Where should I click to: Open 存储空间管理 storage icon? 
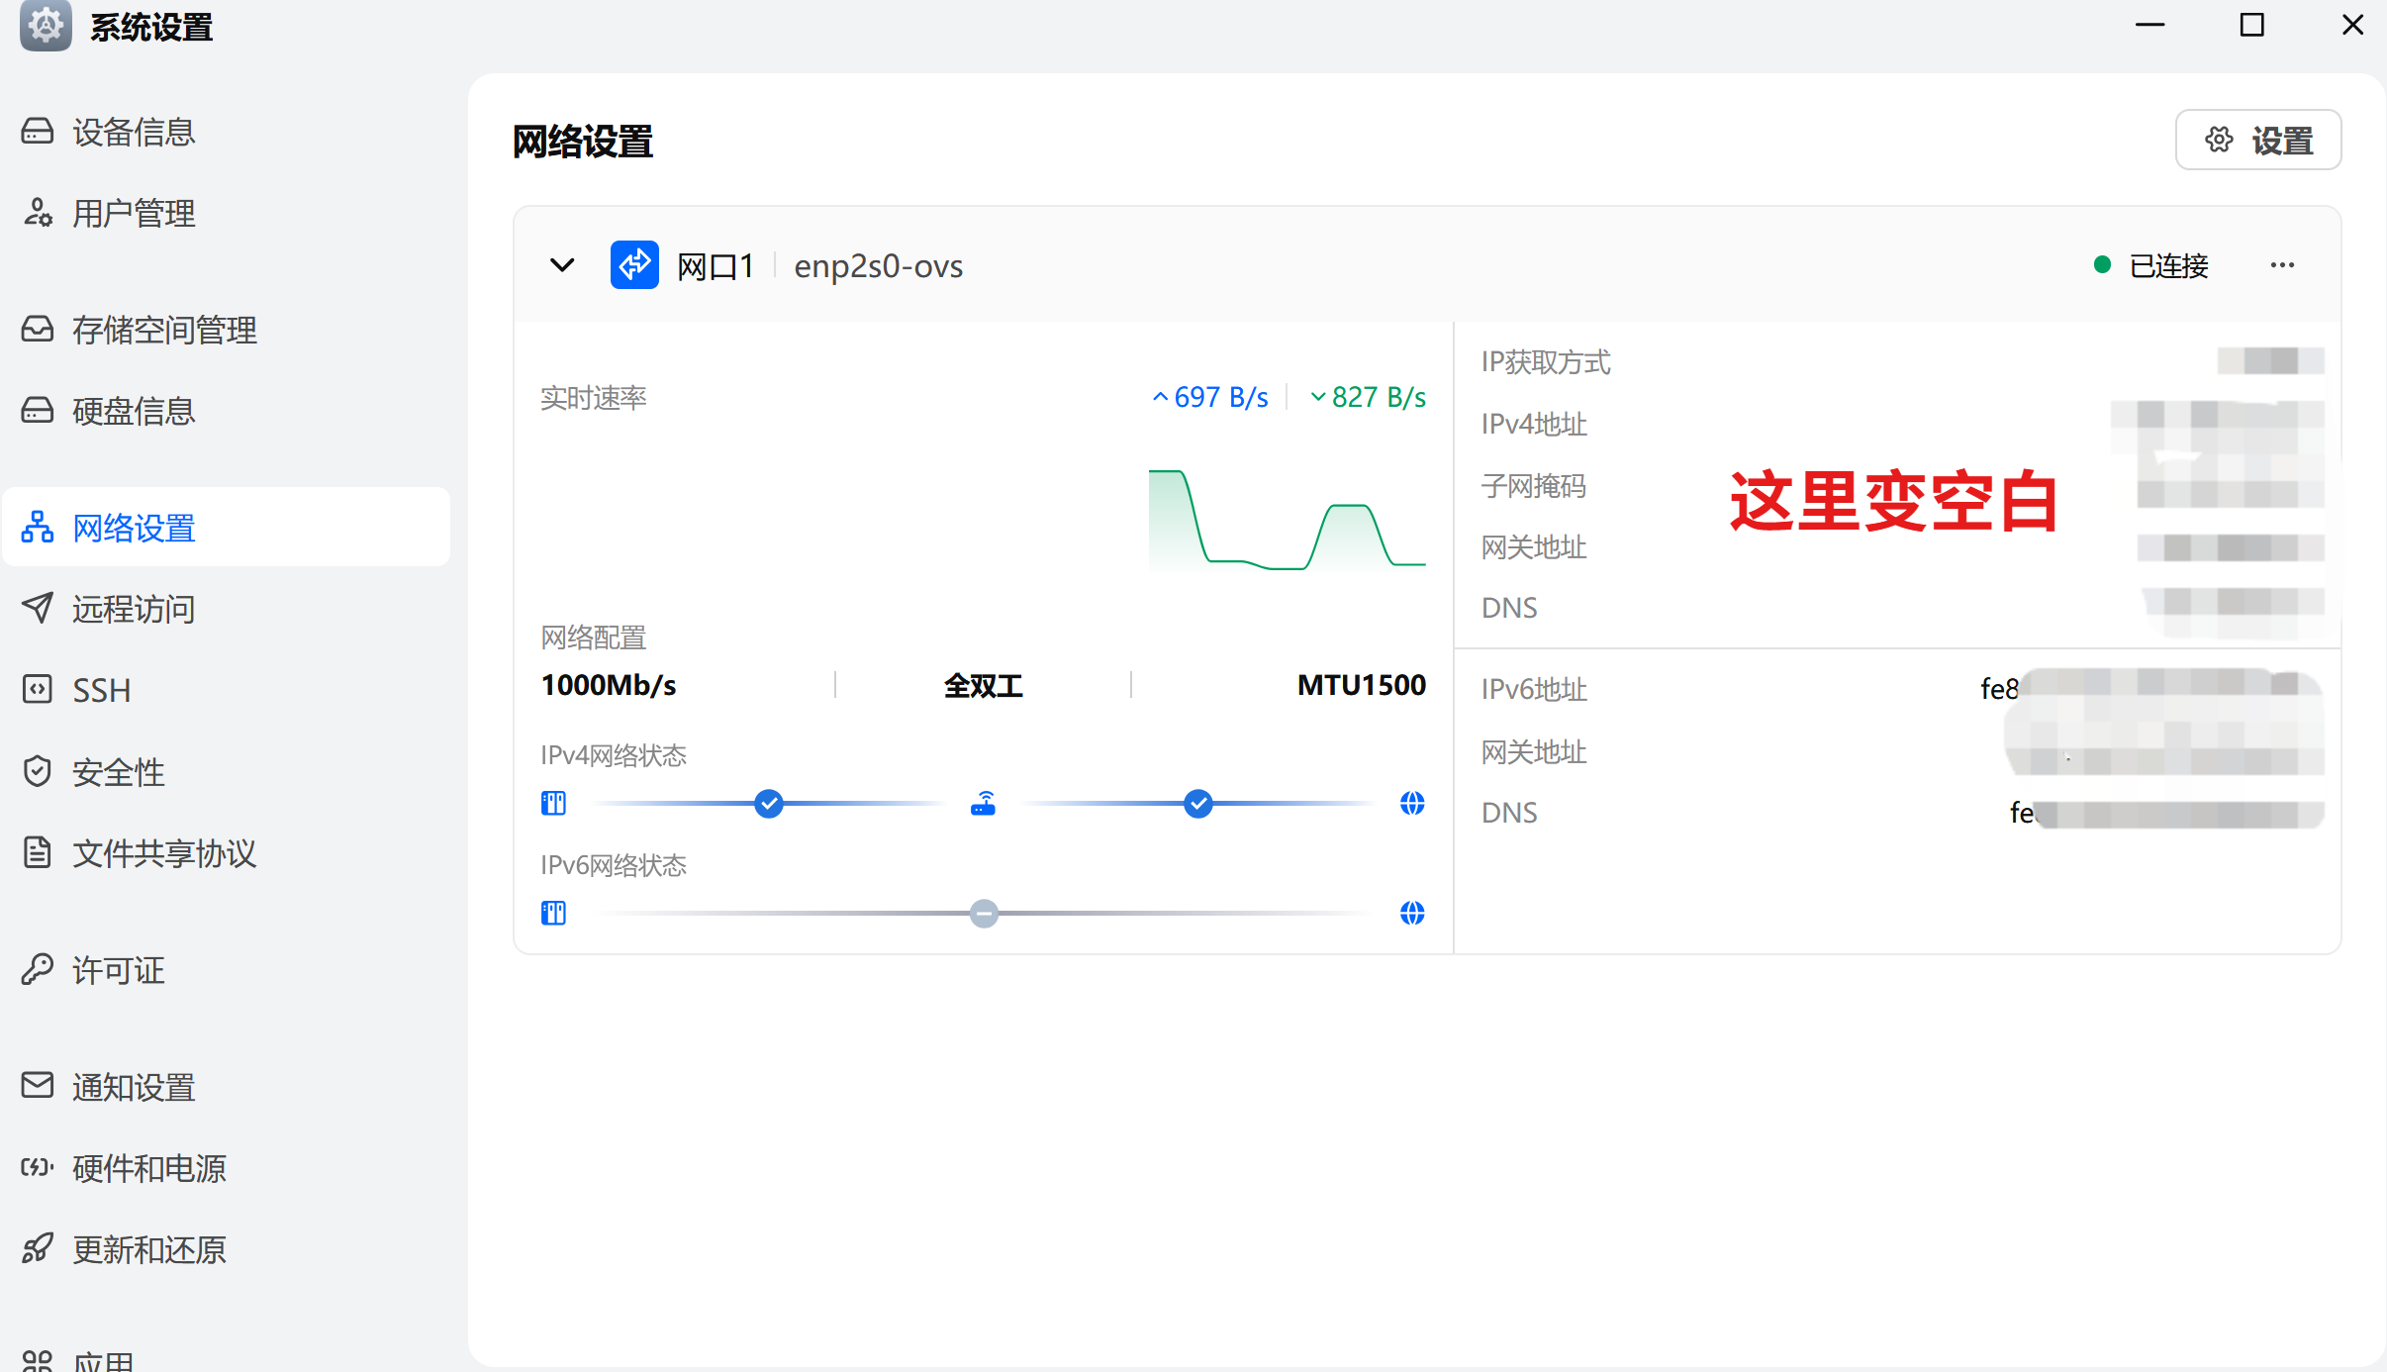(x=37, y=329)
